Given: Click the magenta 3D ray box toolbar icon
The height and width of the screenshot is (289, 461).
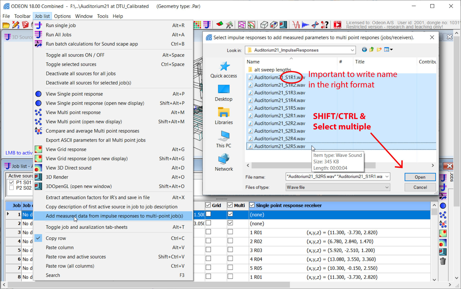Looking at the screenshot, I should [x=242, y=25].
